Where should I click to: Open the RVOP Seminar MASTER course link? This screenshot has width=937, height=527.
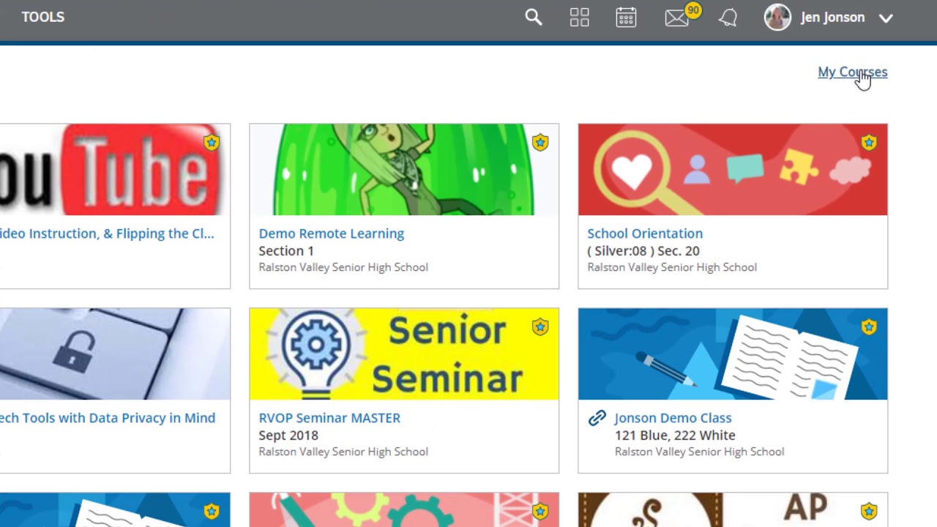[x=329, y=418]
